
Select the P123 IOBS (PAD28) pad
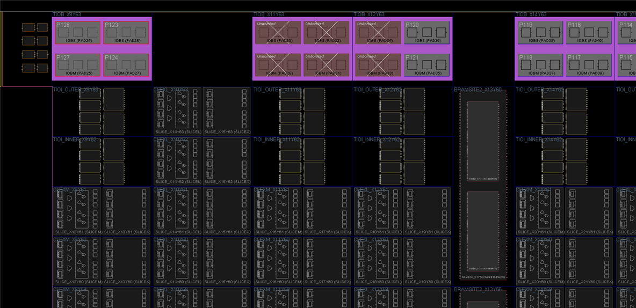[126, 32]
